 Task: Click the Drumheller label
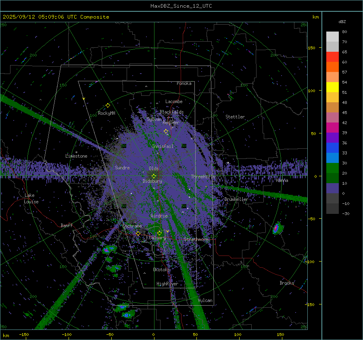click(x=236, y=199)
